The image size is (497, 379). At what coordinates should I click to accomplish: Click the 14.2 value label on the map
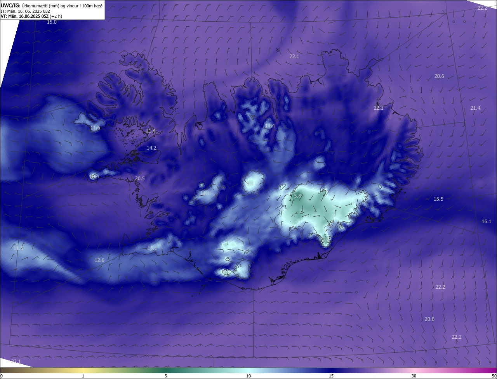(x=151, y=148)
